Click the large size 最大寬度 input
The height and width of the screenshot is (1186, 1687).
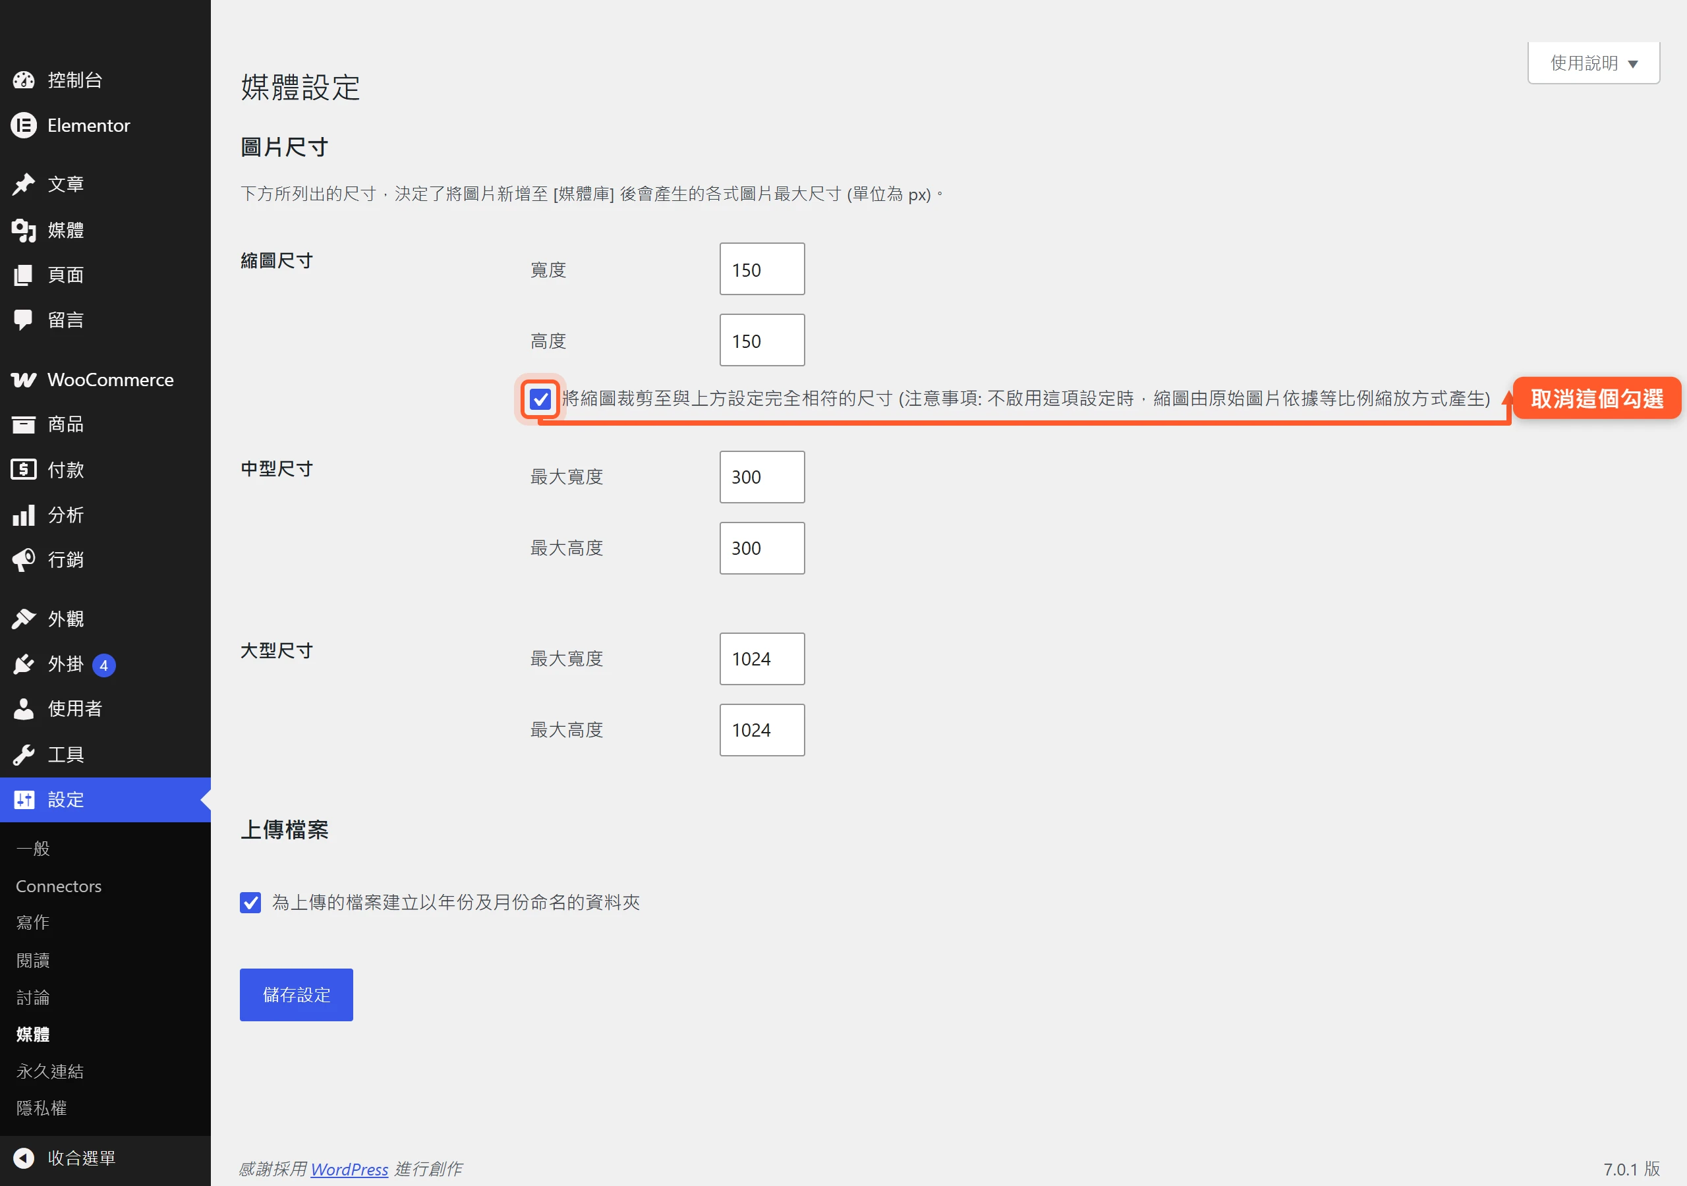click(x=762, y=659)
